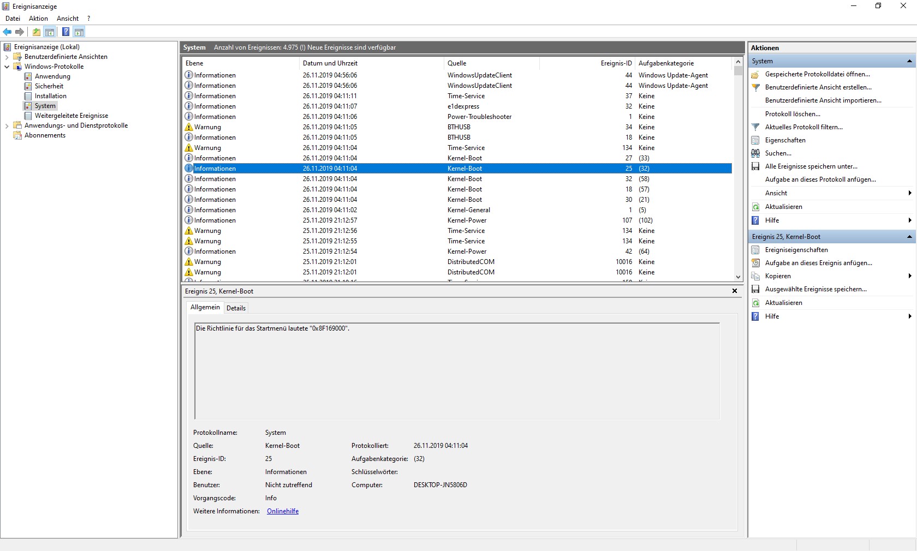917x551 pixels.
Task: Click the Gespeicherte Protokolldatei öffnen folder icon
Action: (755, 74)
